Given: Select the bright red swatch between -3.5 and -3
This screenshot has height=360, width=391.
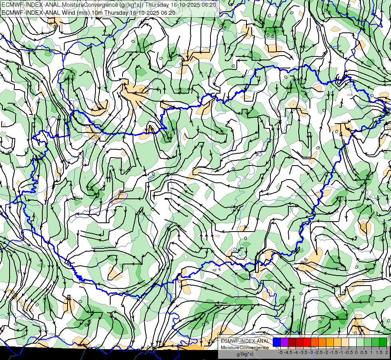Looking at the screenshot, I should [x=307, y=342].
